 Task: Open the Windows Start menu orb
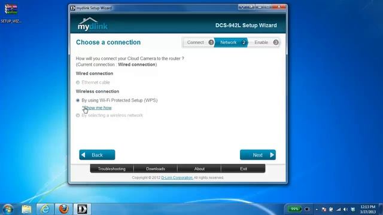(8, 209)
